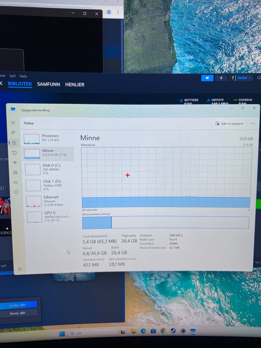Open the Details list icon in sidebar
The width and height of the screenshot is (261, 348).
(x=16, y=182)
